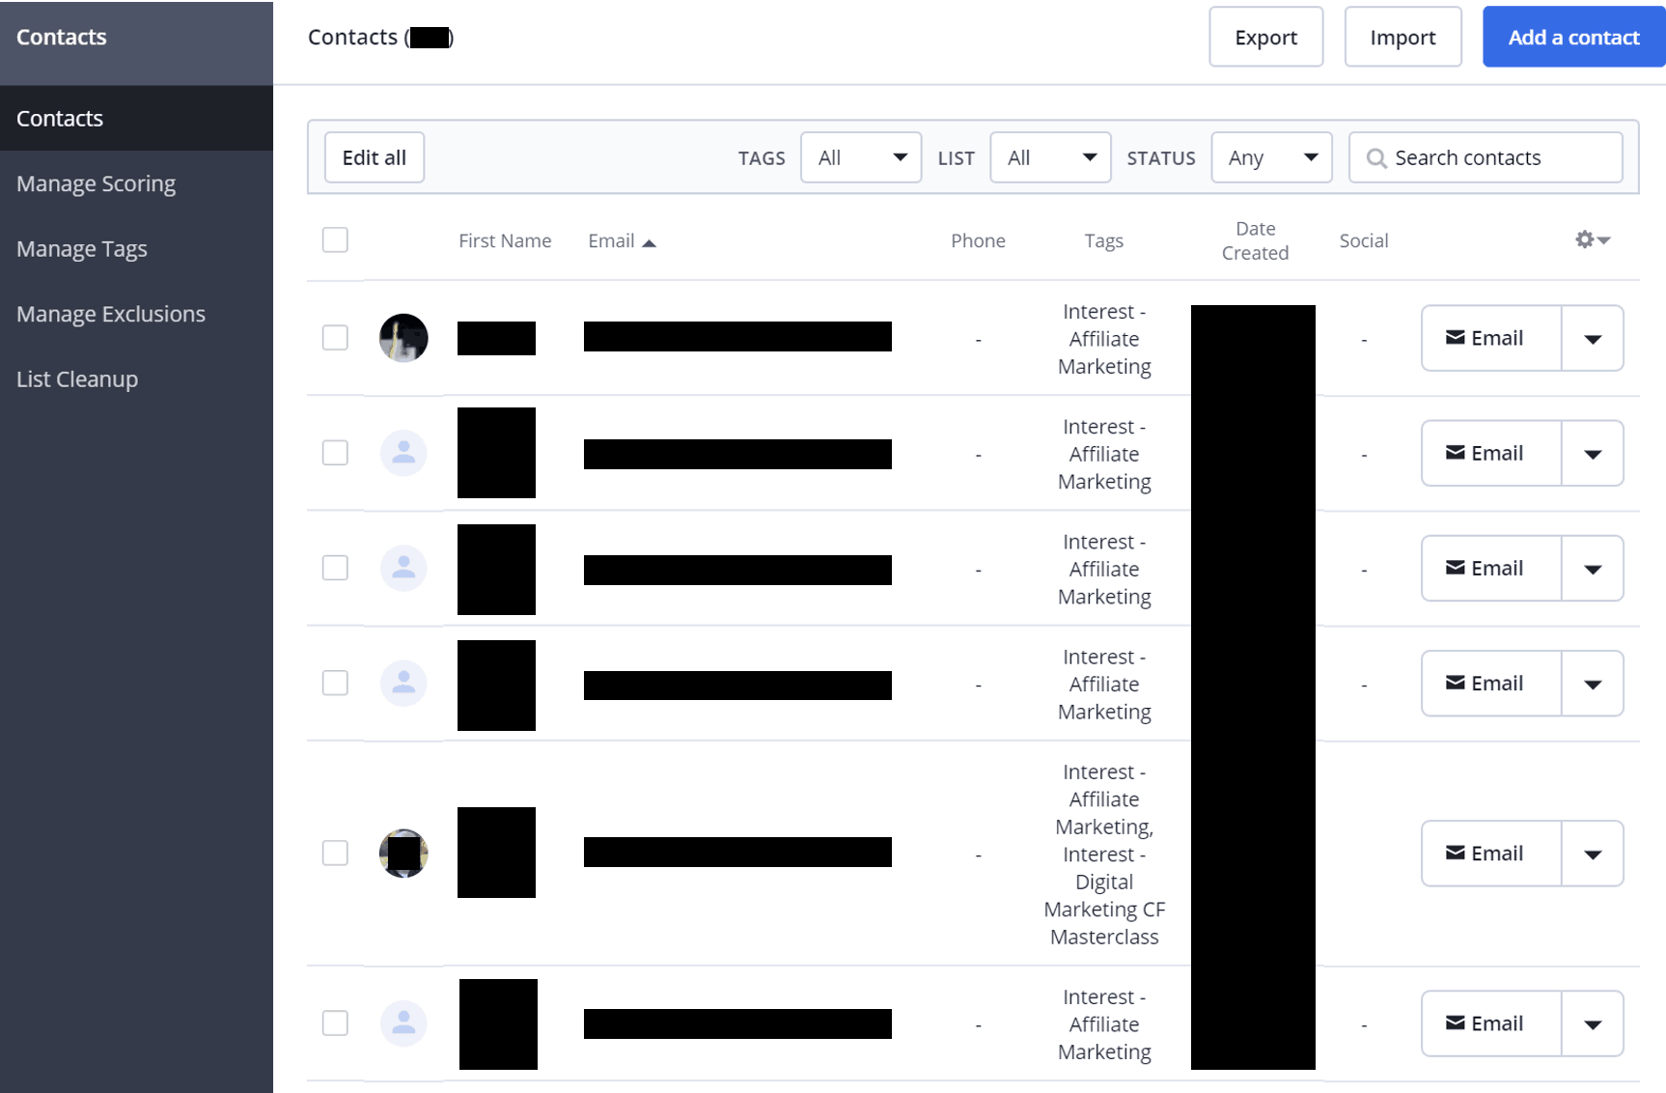
Task: Focus the Search contacts input field
Action: 1501,158
